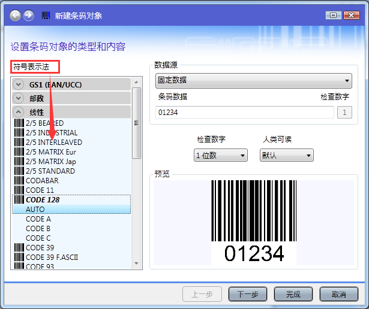Click barcode icon next to CODE 128

(19, 200)
